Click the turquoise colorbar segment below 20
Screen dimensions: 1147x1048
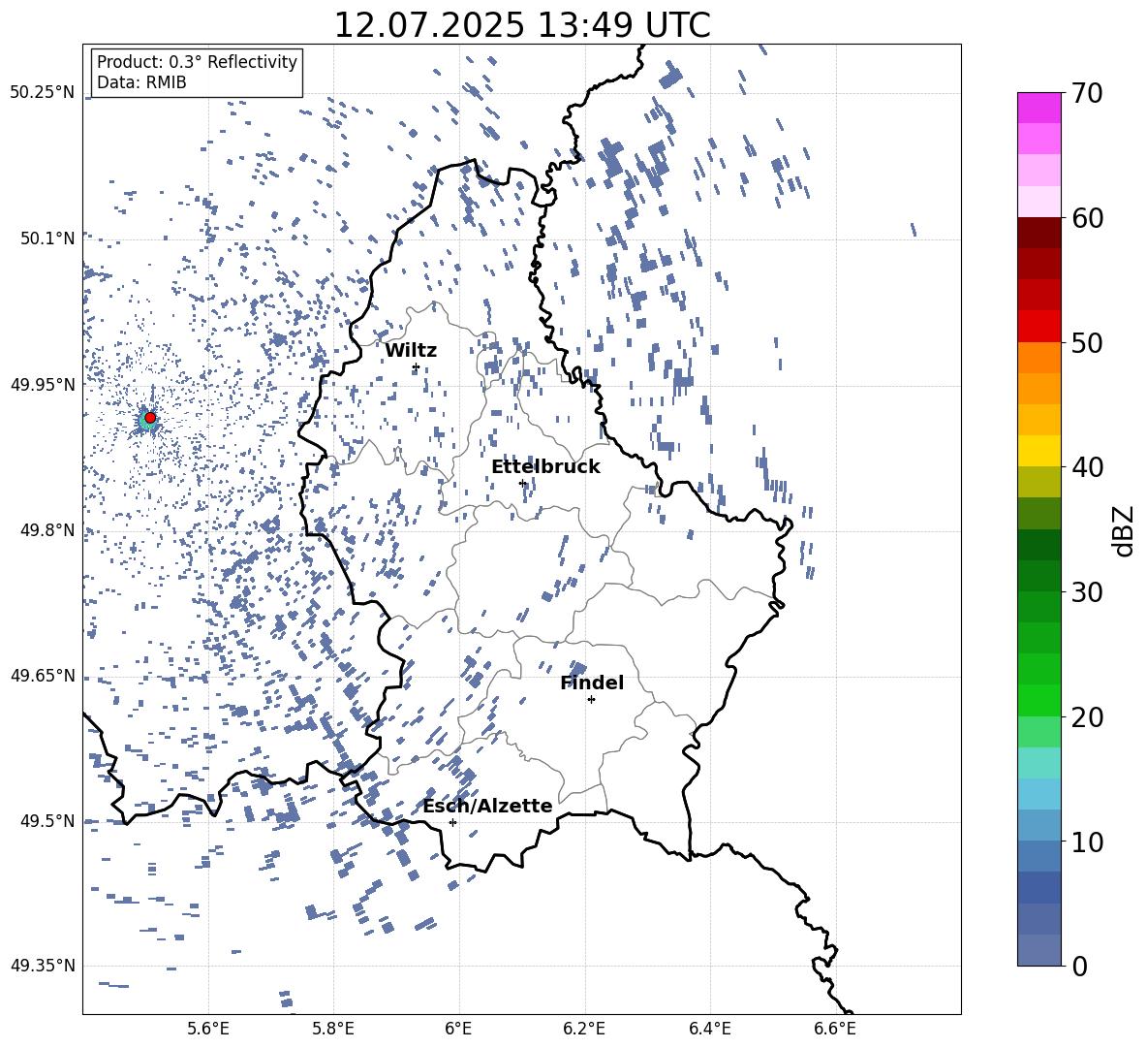point(1039,763)
